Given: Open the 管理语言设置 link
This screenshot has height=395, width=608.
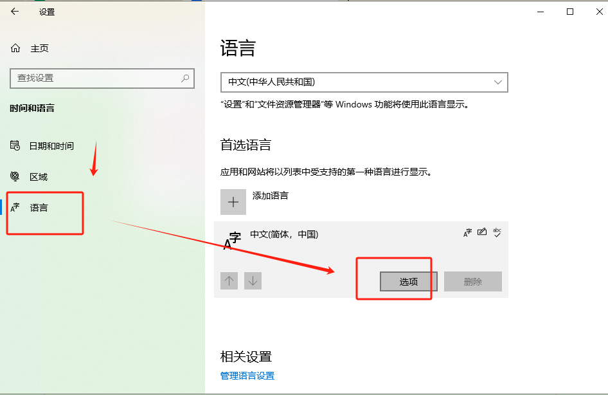Looking at the screenshot, I should tap(247, 376).
